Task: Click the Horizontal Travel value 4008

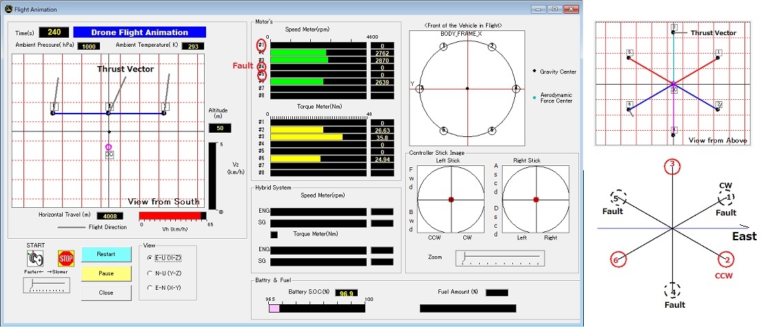Action: 109,215
